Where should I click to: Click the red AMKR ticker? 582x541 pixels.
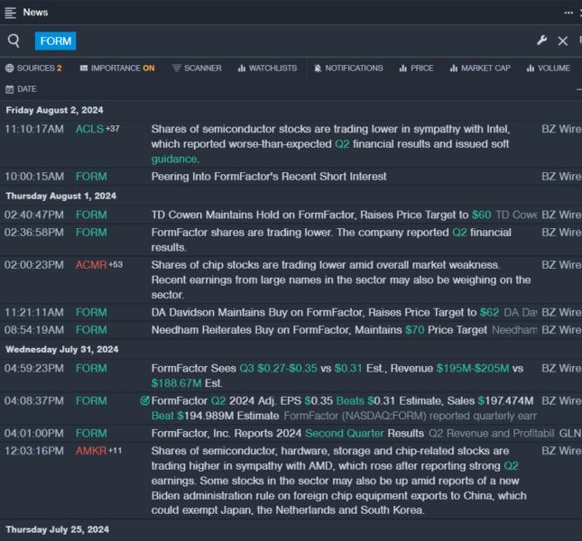click(x=91, y=451)
